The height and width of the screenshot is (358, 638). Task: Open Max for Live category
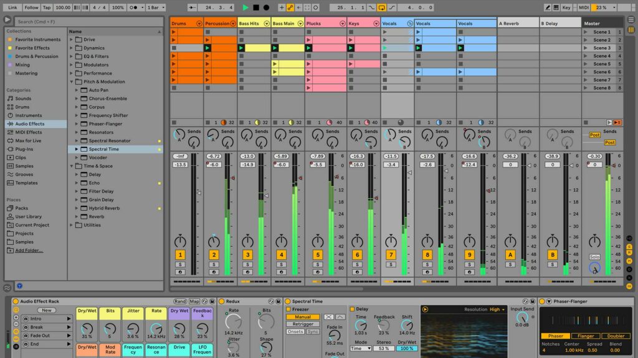(x=28, y=140)
